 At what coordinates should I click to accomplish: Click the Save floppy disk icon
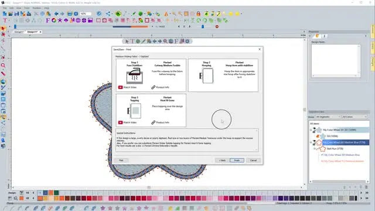click(x=16, y=14)
